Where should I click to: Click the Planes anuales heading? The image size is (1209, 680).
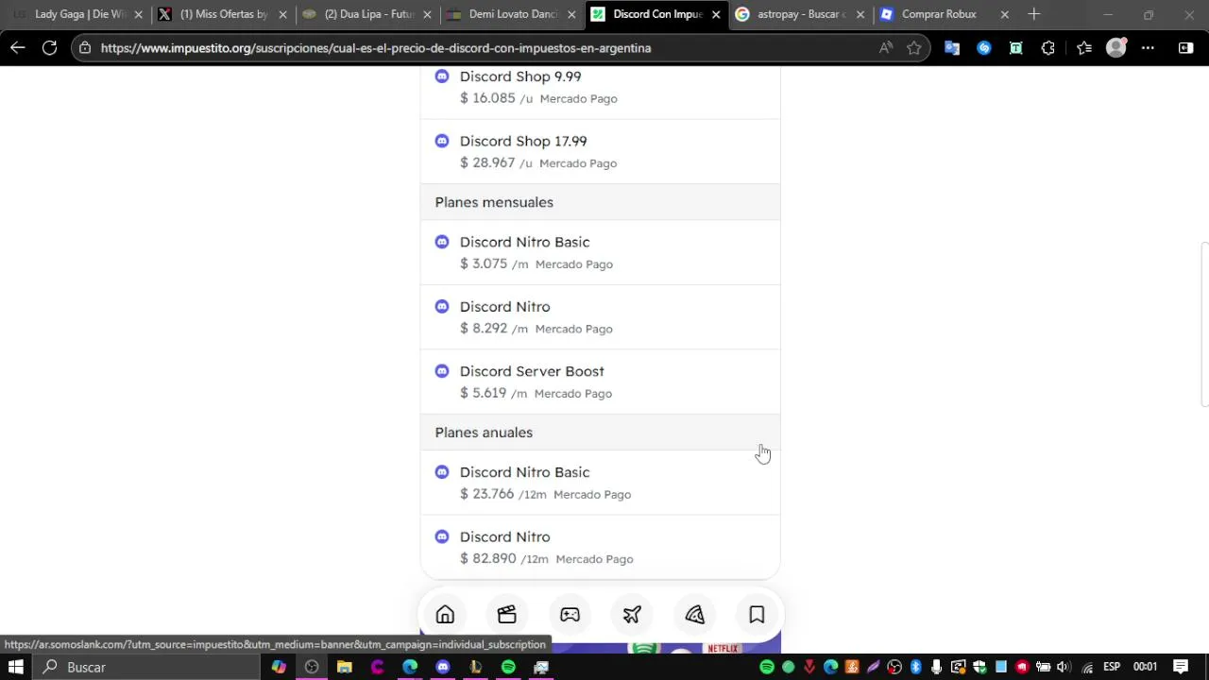pos(484,433)
